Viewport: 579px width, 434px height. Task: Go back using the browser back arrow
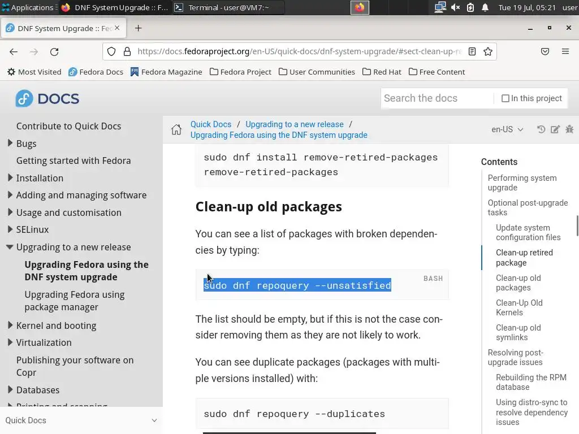[x=14, y=51]
